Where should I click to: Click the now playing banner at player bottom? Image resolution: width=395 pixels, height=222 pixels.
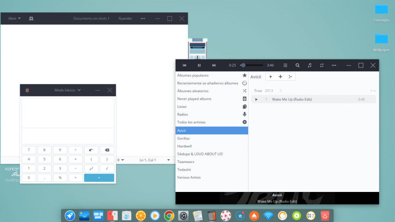[277, 198]
